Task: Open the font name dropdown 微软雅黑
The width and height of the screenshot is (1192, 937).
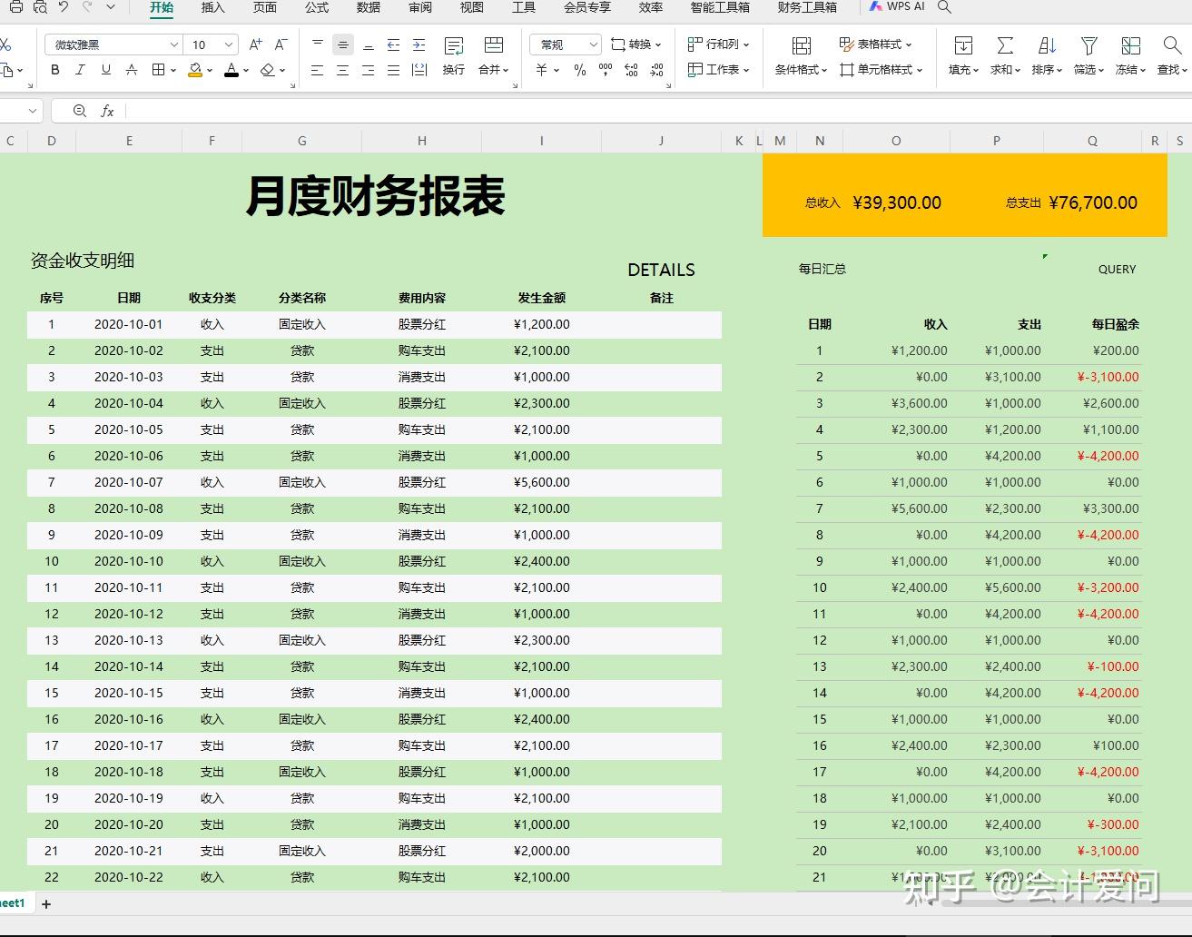Action: click(114, 44)
